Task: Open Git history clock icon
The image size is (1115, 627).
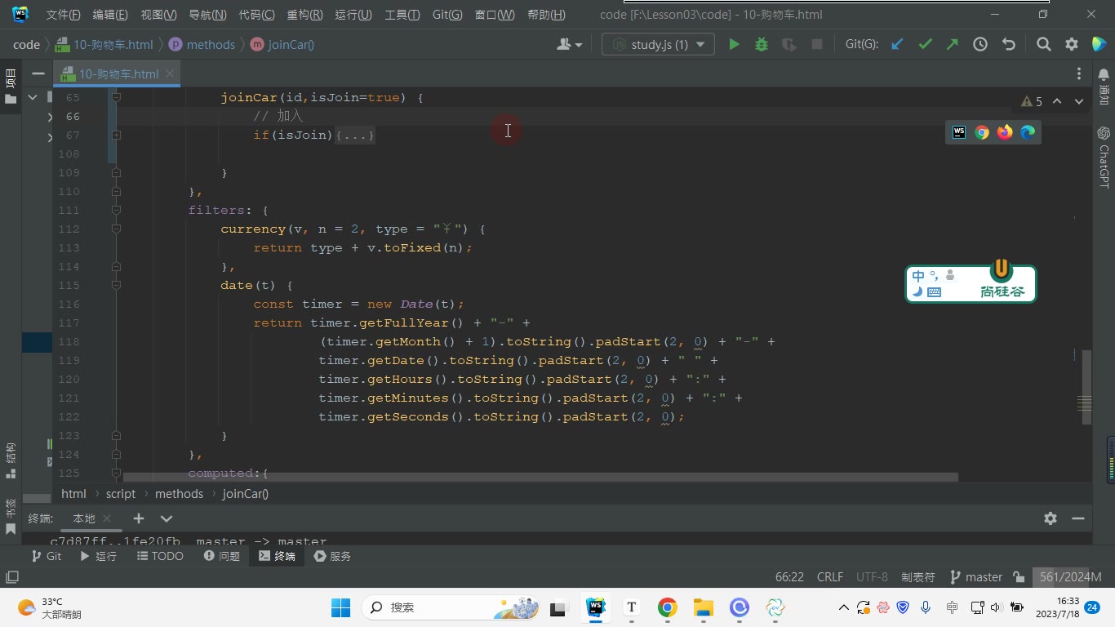Action: (980, 45)
